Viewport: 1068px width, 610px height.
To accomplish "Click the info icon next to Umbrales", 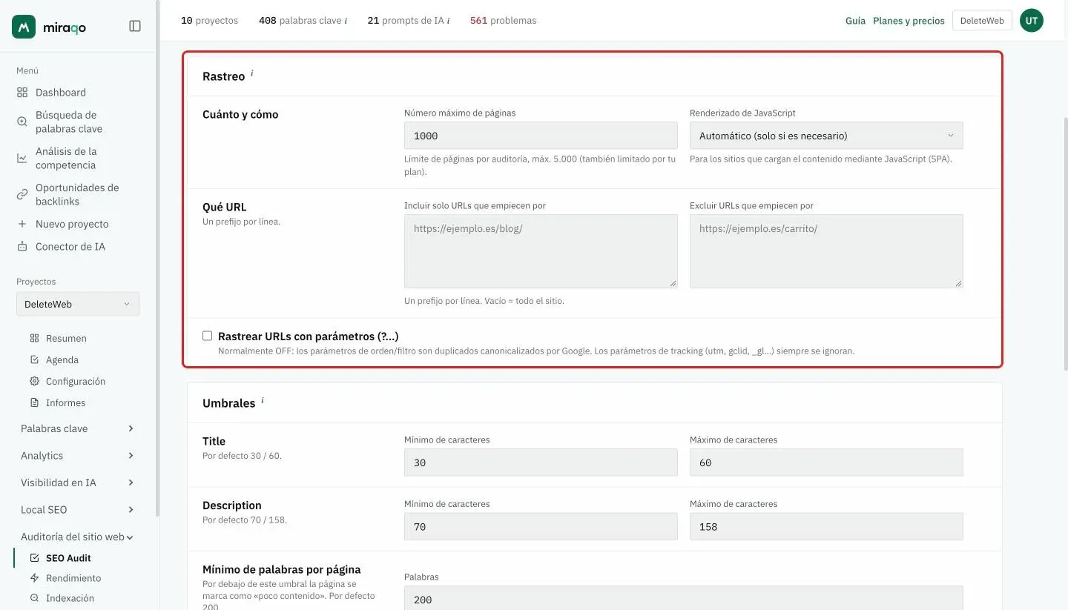I will point(262,400).
